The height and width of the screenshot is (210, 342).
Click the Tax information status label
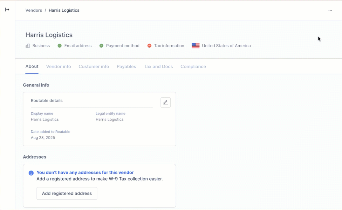click(x=169, y=46)
